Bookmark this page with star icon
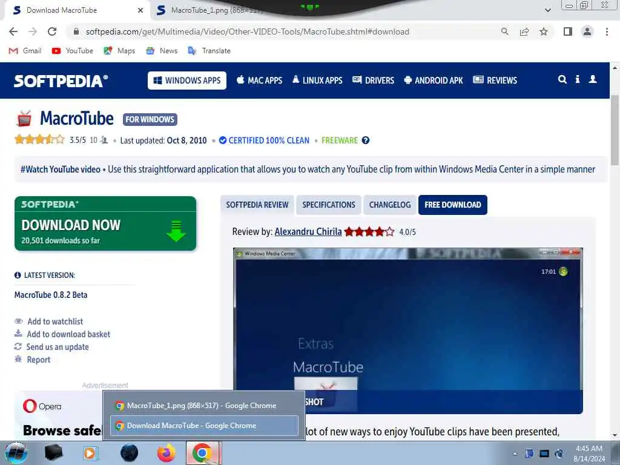Viewport: 620px width, 465px height. click(544, 31)
